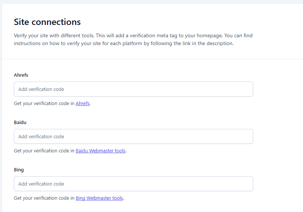This screenshot has width=303, height=212.
Task: Open the Bing Webmaster tools link
Action: click(x=99, y=198)
